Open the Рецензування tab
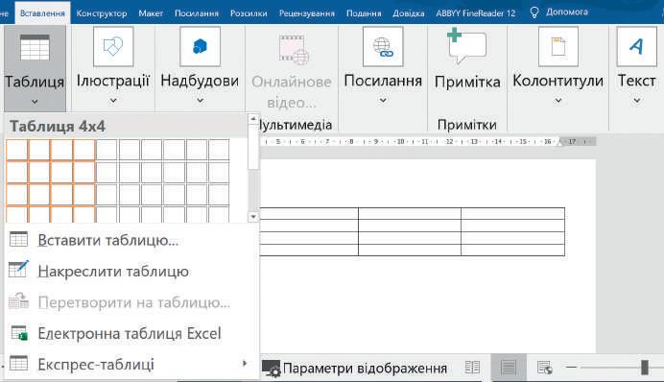 point(307,13)
